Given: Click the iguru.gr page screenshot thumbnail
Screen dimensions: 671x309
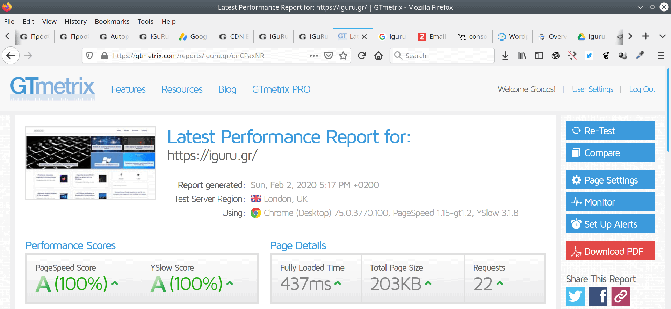Looking at the screenshot, I should 91,163.
